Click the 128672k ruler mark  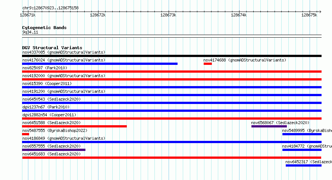tap(98, 15)
